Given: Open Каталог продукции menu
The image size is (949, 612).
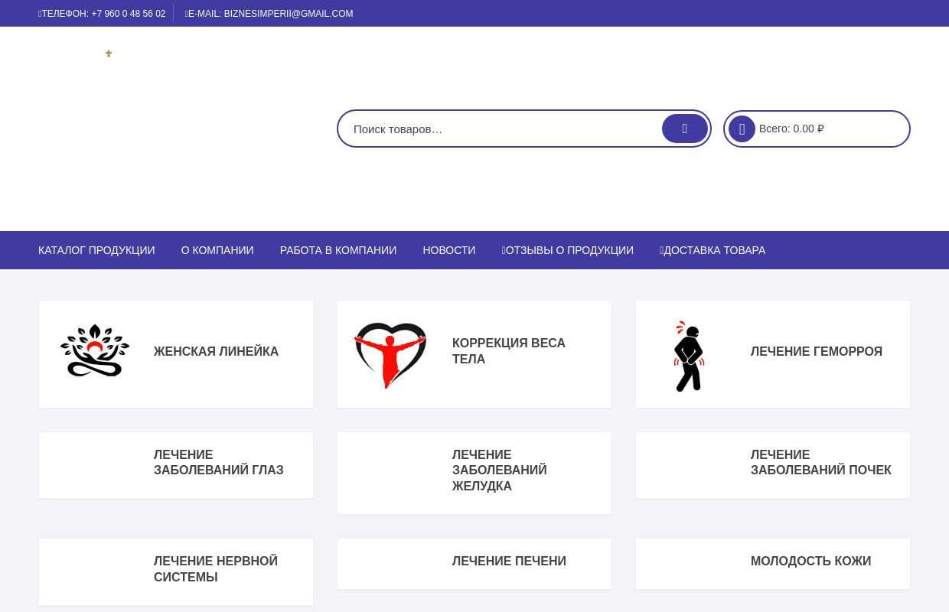Looking at the screenshot, I should pos(96,250).
